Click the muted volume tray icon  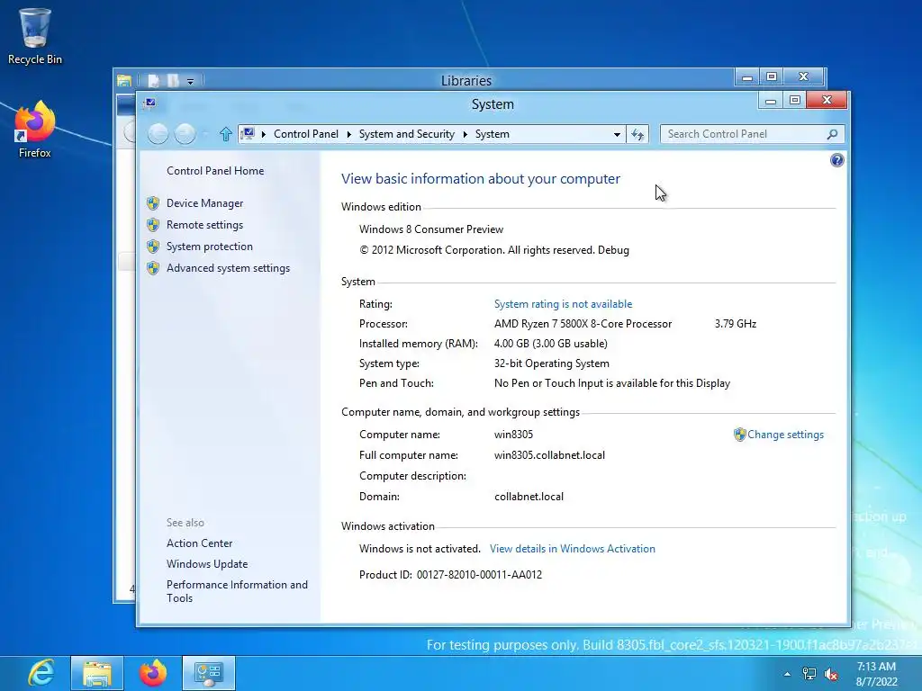click(831, 674)
